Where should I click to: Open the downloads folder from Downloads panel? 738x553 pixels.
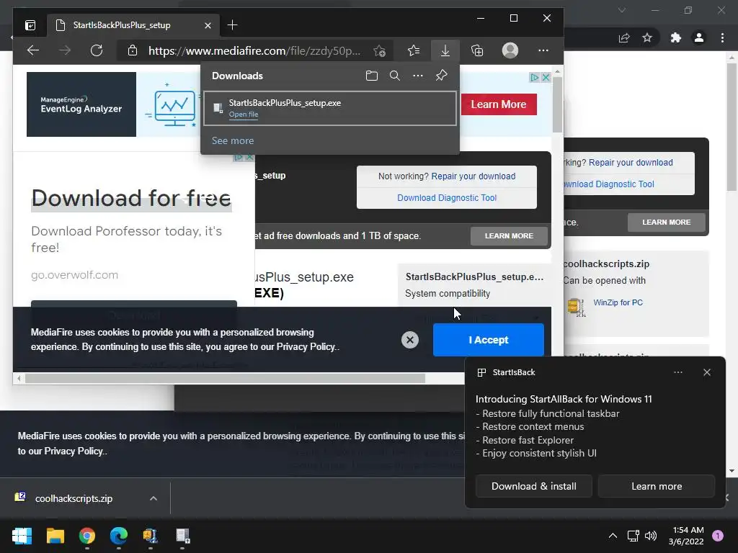coord(372,76)
